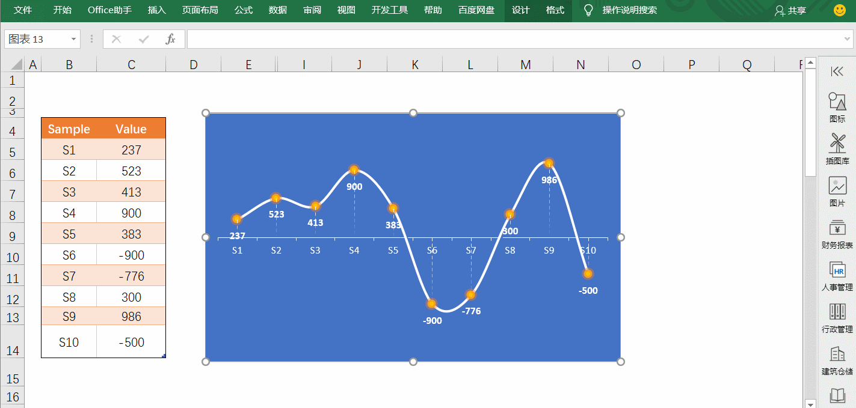Open the 行政管理 administration icon
The height and width of the screenshot is (408, 856).
pos(837,311)
